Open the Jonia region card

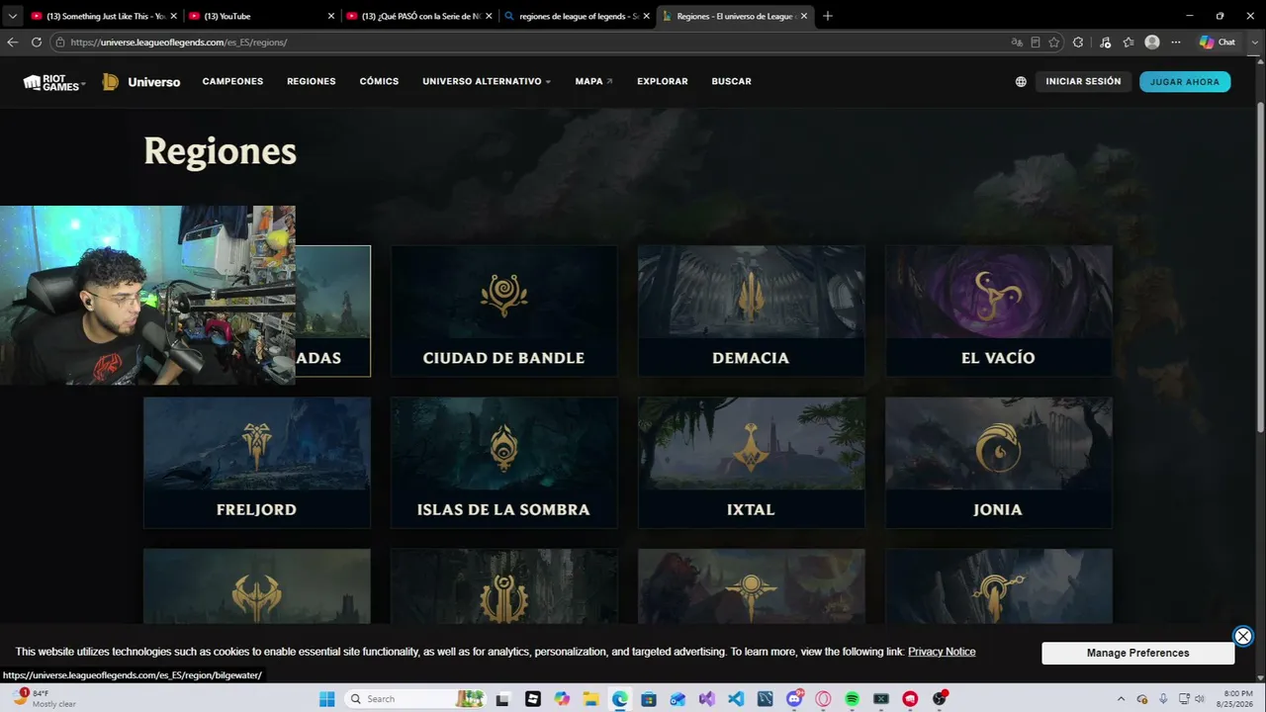click(x=998, y=463)
